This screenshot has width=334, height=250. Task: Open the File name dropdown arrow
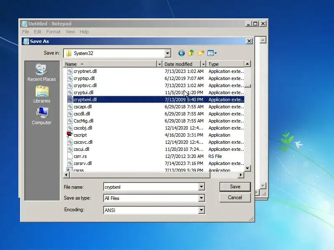click(201, 187)
